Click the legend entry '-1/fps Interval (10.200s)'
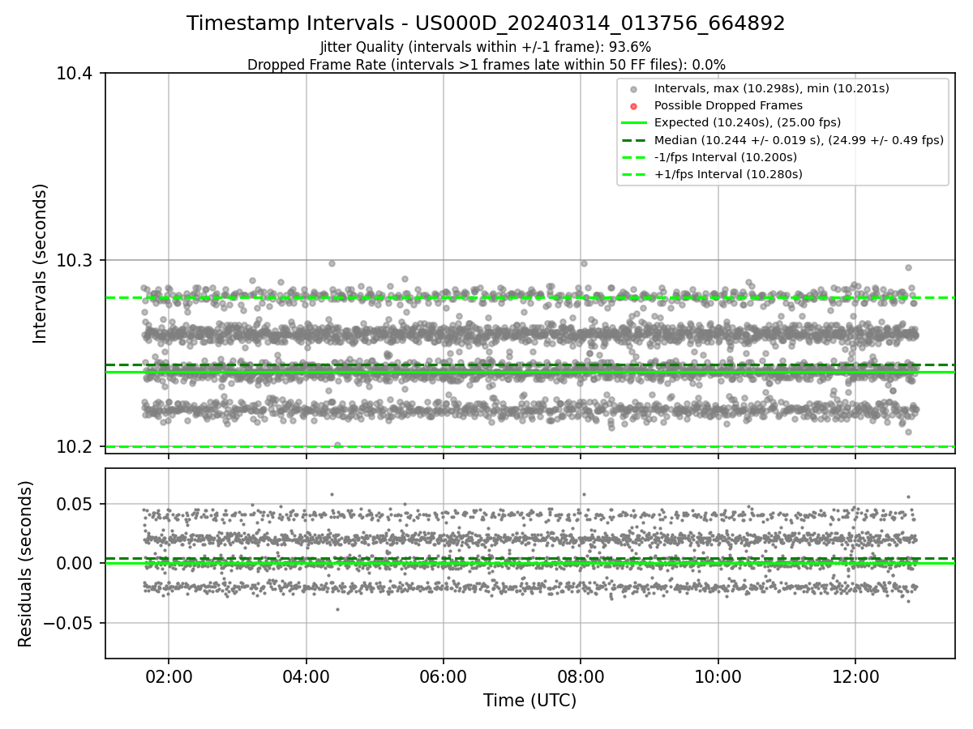Screen dimensions: 973x729 [726, 157]
